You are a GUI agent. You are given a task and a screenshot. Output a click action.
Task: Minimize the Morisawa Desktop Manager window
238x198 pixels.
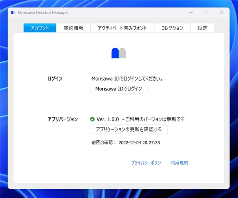point(191,12)
